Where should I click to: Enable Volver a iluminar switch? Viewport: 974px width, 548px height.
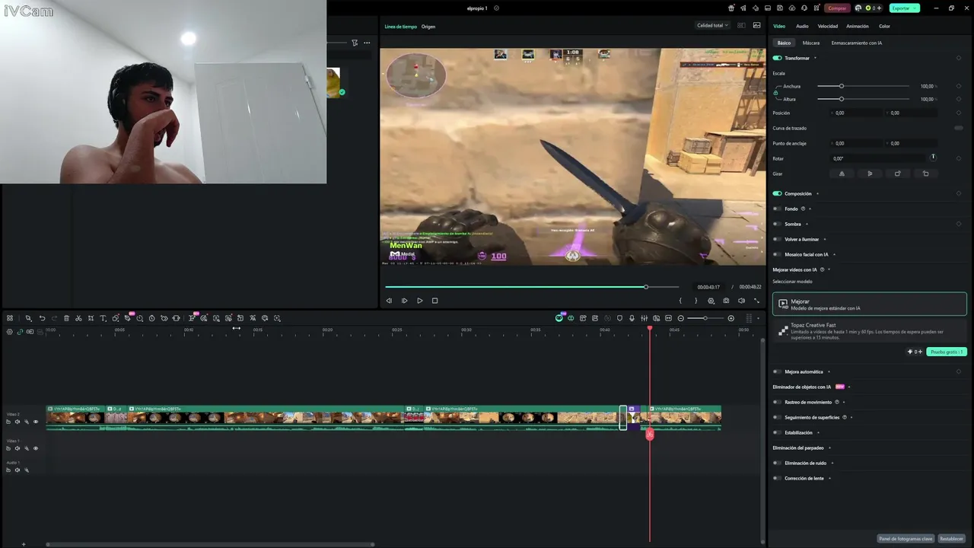click(777, 239)
